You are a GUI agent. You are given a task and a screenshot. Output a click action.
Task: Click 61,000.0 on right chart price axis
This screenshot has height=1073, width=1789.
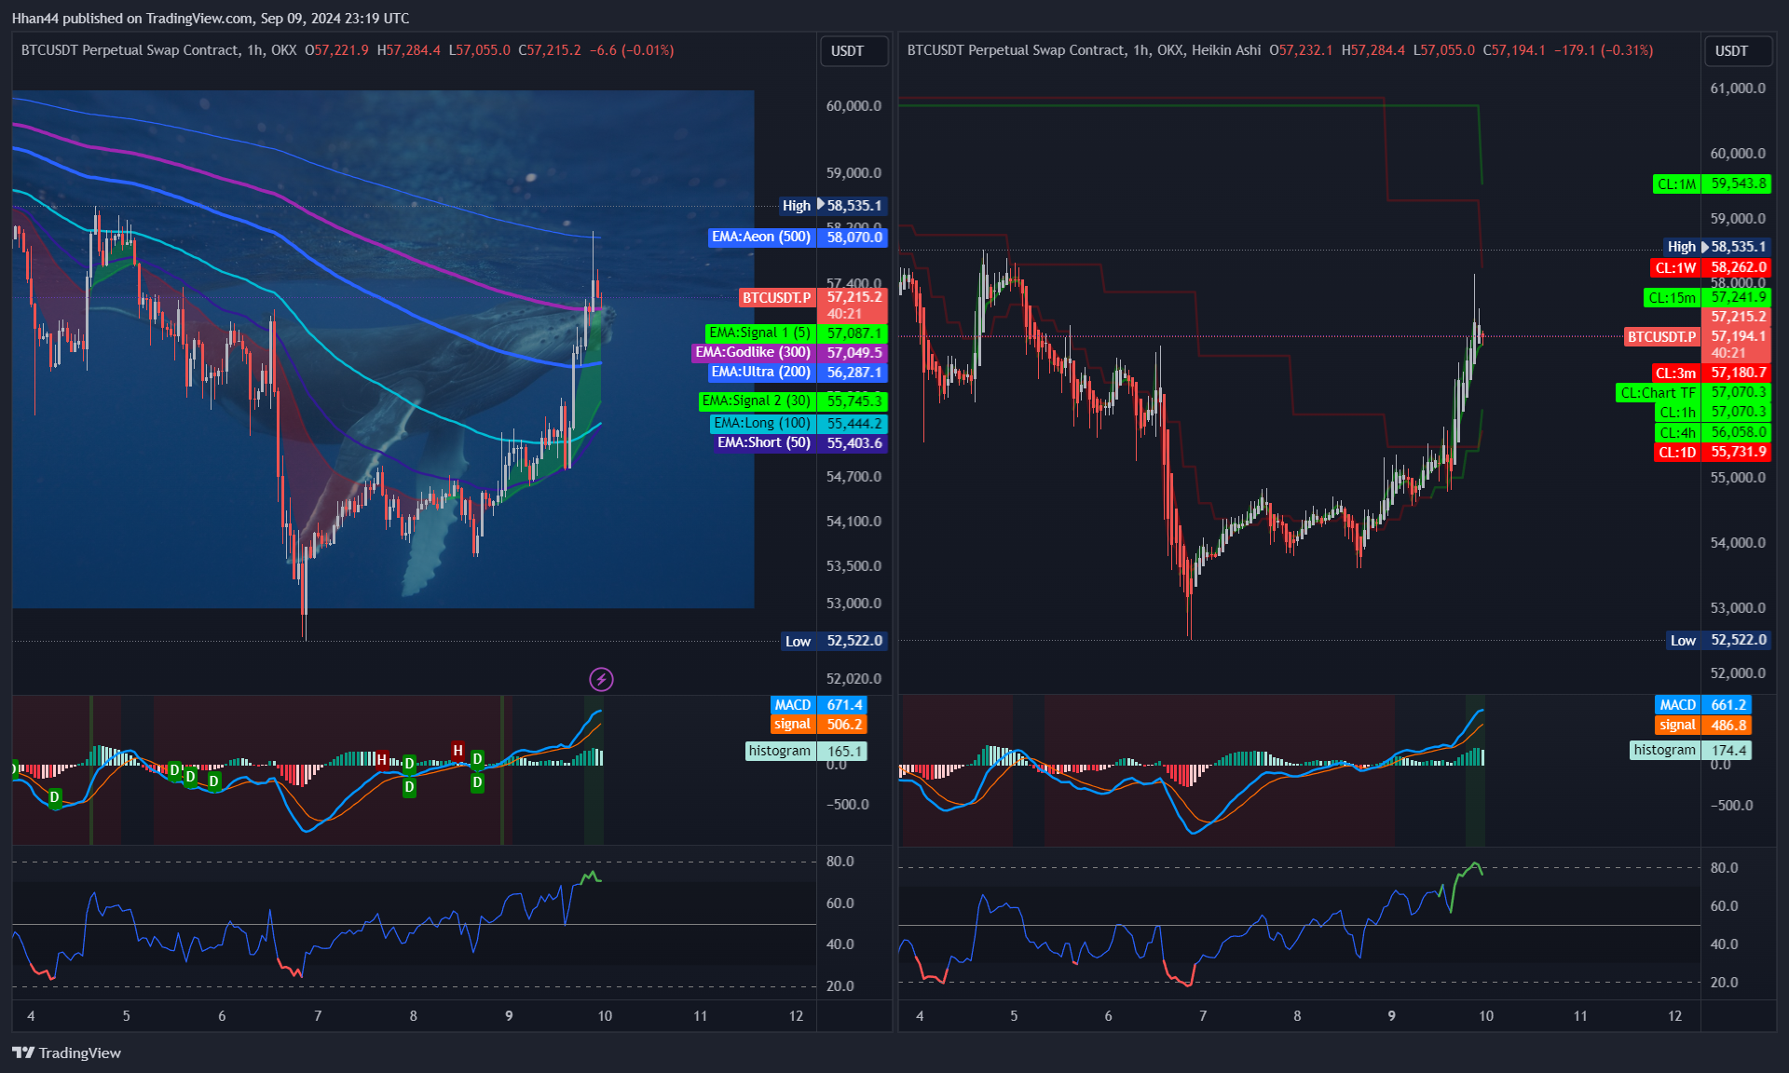click(1738, 88)
